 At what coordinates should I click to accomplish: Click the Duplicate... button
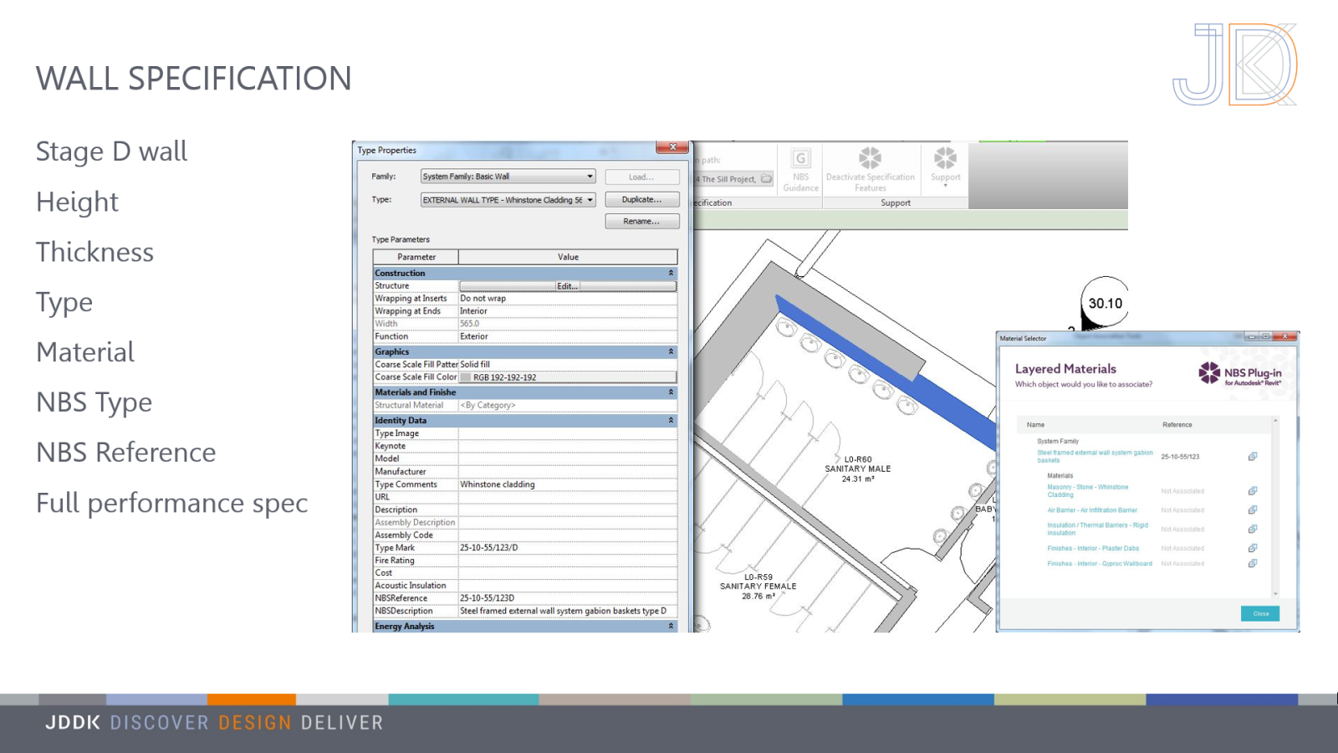pos(641,199)
